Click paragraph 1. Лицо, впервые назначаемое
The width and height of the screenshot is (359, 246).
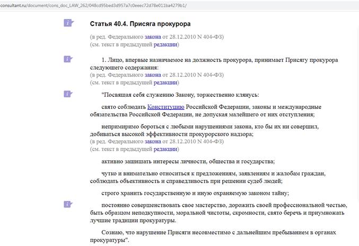pyautogui.click(x=214, y=63)
